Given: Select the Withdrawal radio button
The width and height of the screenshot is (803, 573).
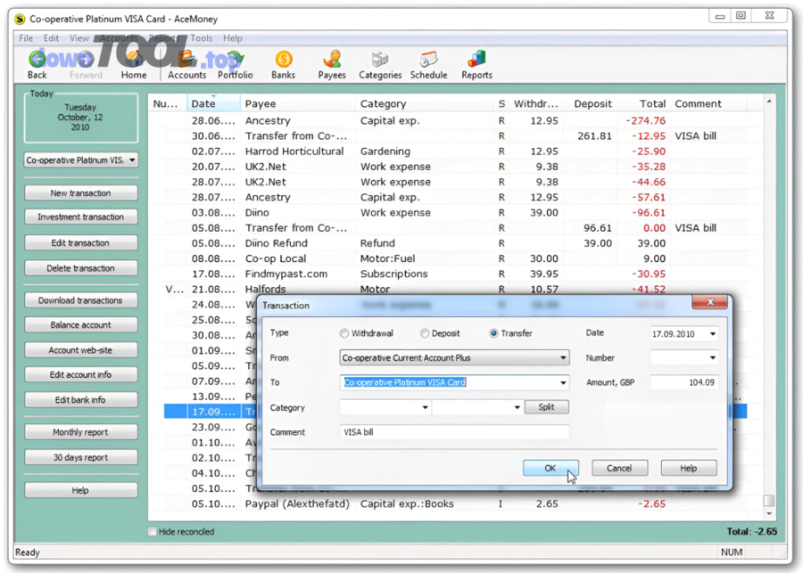Looking at the screenshot, I should 344,333.
